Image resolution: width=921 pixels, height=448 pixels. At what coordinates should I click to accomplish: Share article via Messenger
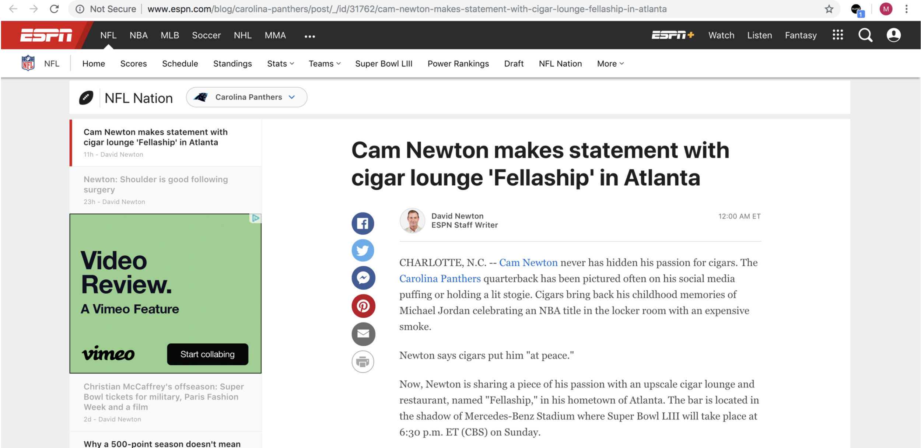click(x=363, y=278)
